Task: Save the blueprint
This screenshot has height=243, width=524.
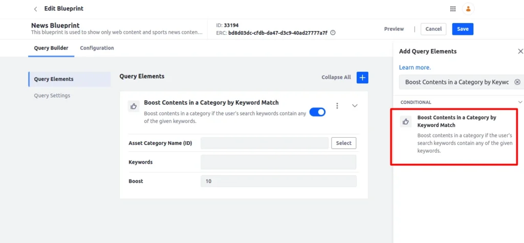Action: (463, 29)
